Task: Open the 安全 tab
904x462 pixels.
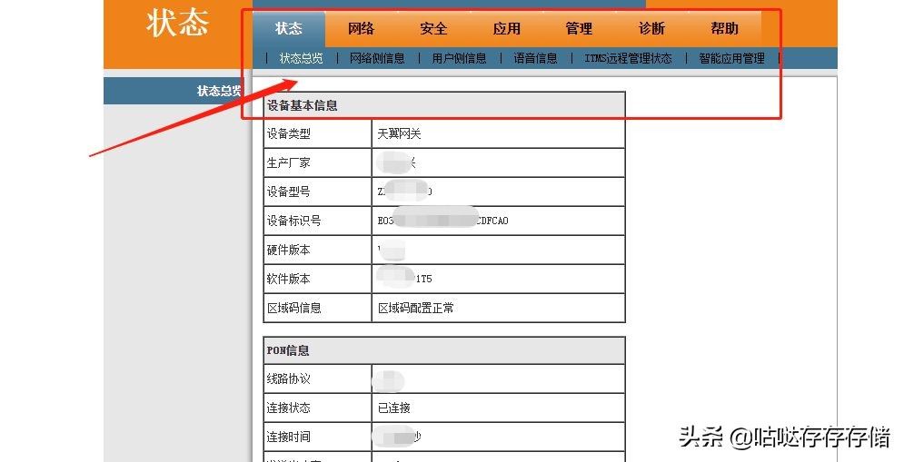Action: (433, 28)
